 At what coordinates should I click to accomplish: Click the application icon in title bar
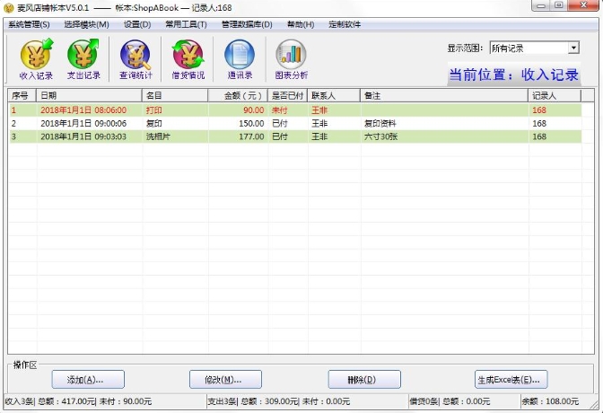tap(8, 8)
